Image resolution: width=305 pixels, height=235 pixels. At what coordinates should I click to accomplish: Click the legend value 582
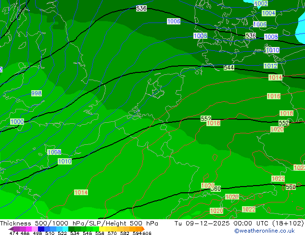(x=125, y=233)
